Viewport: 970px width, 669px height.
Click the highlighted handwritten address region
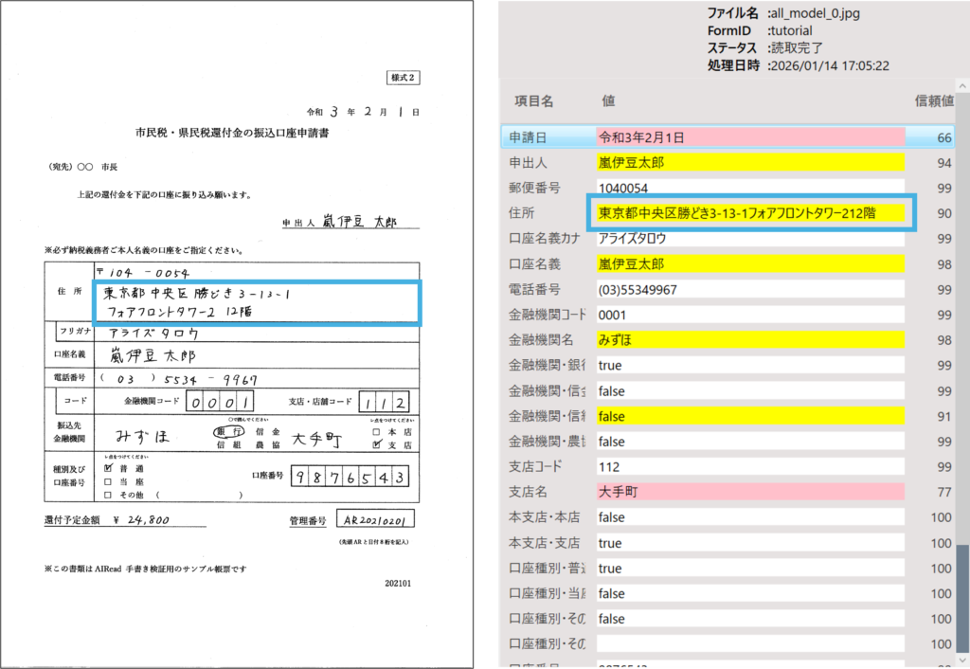[257, 303]
